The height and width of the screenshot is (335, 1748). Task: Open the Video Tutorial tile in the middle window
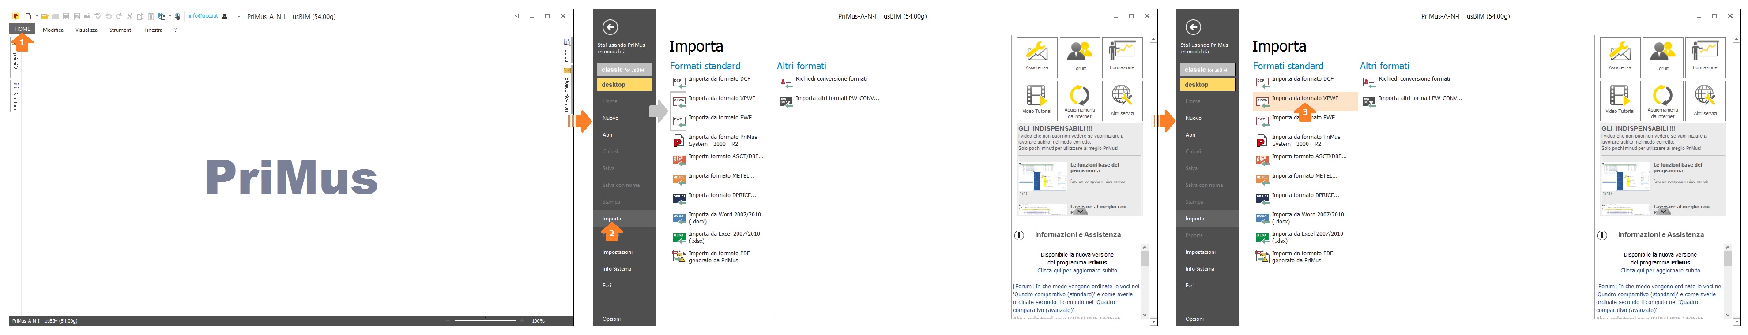[x=1037, y=101]
